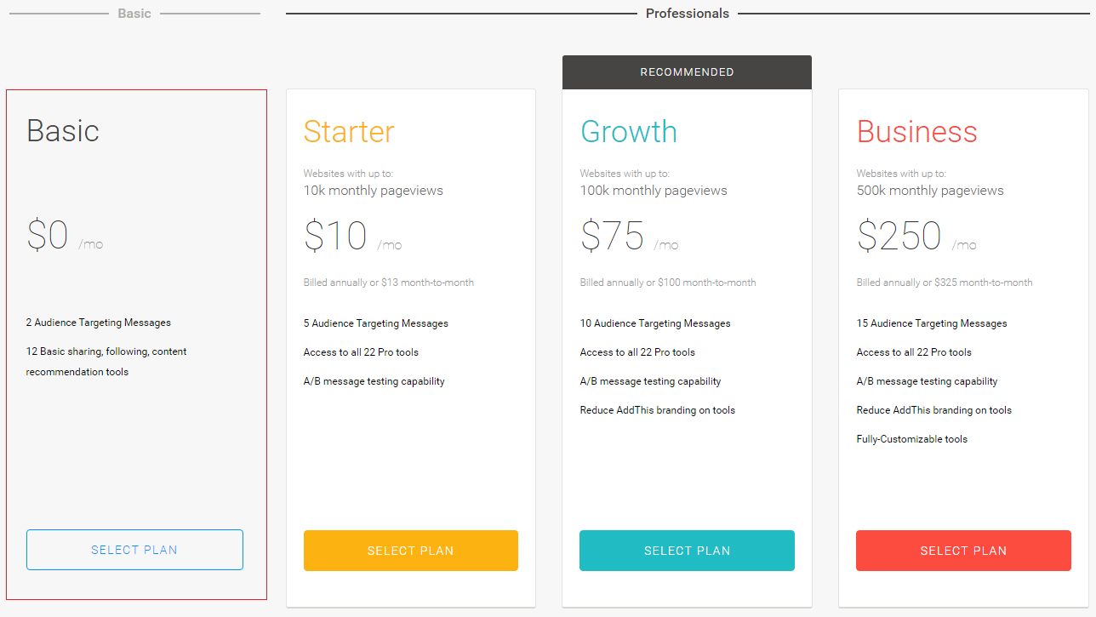Click the Starter plan heading
Viewport: 1096px width, 617px height.
(349, 131)
